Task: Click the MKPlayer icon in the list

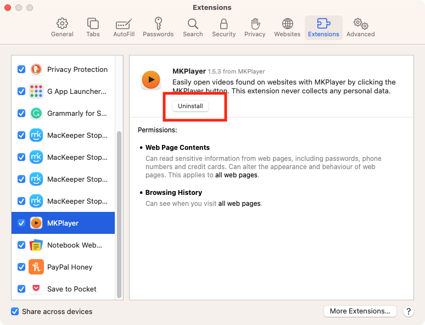Action: click(x=36, y=223)
